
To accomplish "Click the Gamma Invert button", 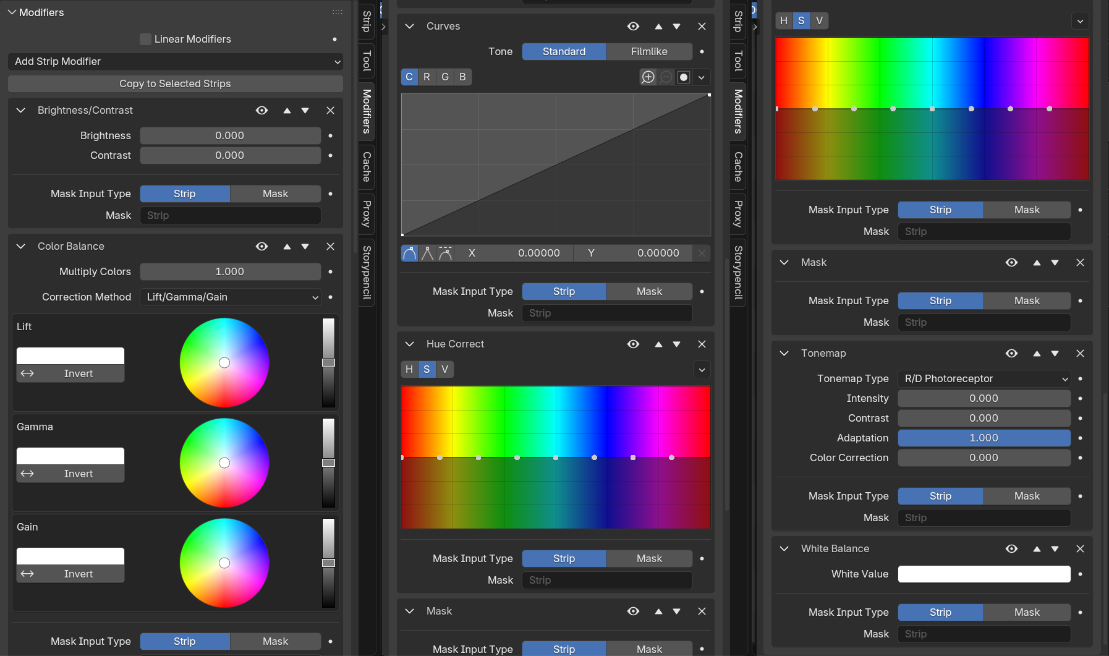I will click(x=70, y=474).
